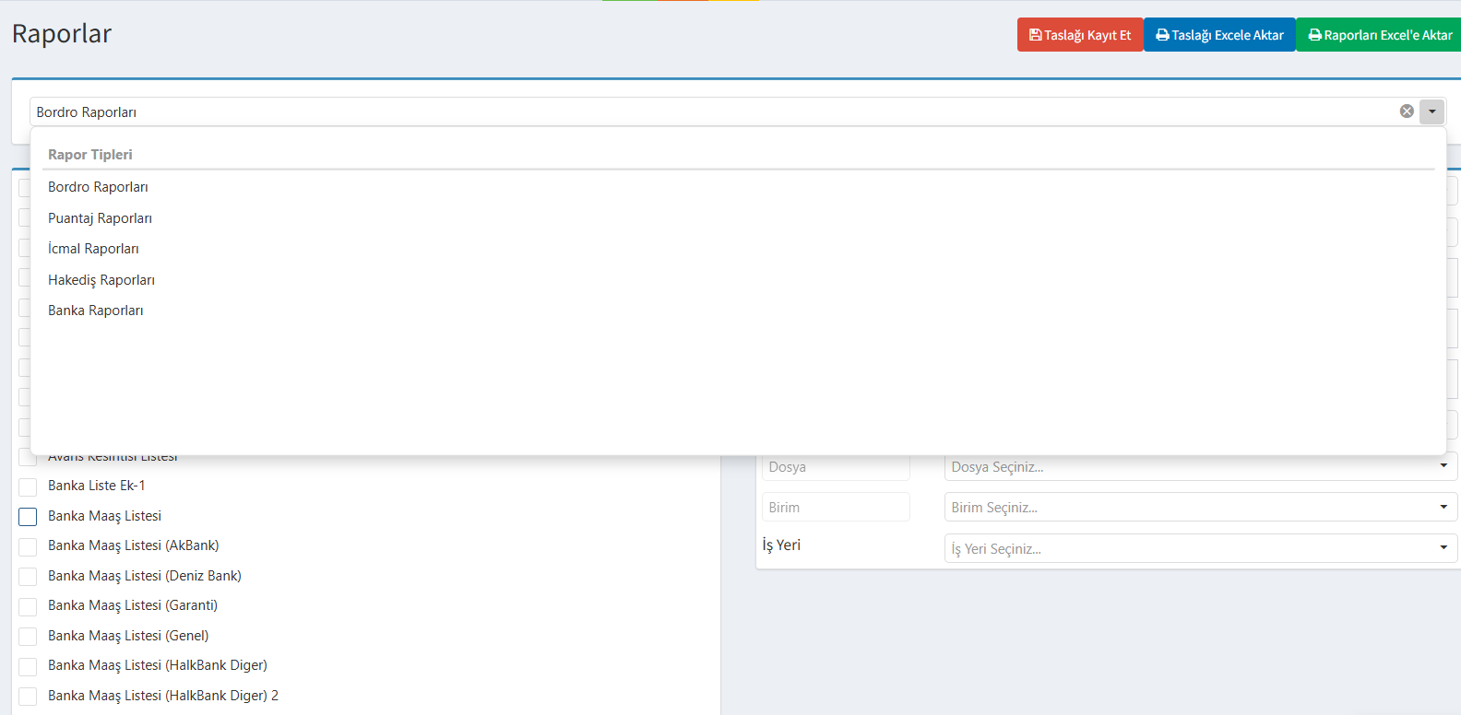The width and height of the screenshot is (1461, 715).
Task: Click the Taslağı Kayıt Et button
Action: [1080, 35]
